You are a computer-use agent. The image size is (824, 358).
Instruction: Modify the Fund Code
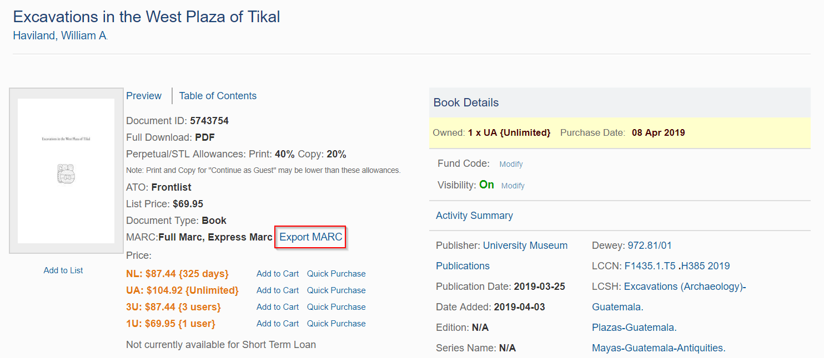[511, 164]
